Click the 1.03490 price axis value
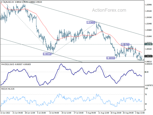Screen dimensions: 153x115 [x=148, y=24]
